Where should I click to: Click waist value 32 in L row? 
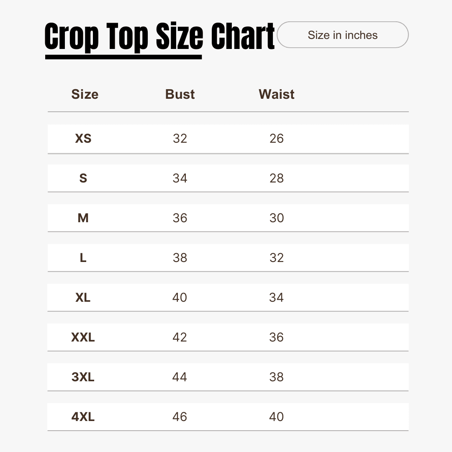[277, 258]
